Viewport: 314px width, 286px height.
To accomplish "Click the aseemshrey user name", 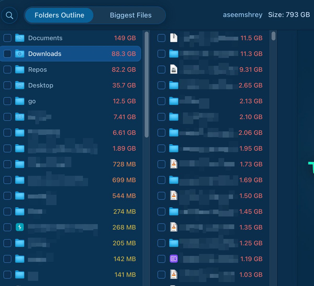I will tap(243, 15).
